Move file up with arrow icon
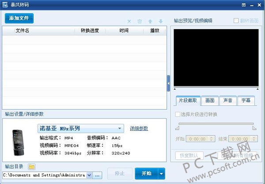This screenshot has height=184, width=265. coord(150,21)
